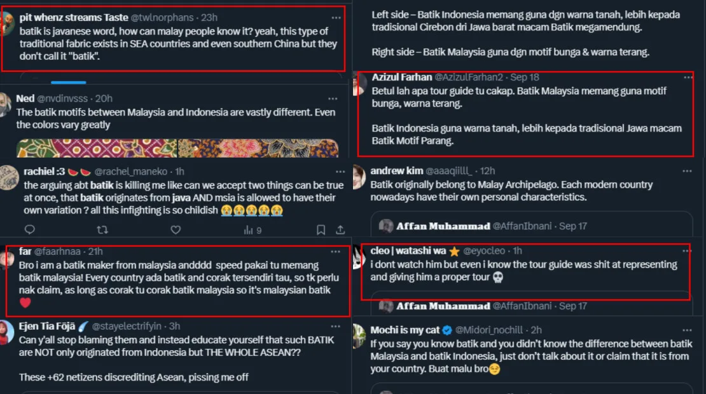Open more options on Ned's tweet

pyautogui.click(x=333, y=98)
